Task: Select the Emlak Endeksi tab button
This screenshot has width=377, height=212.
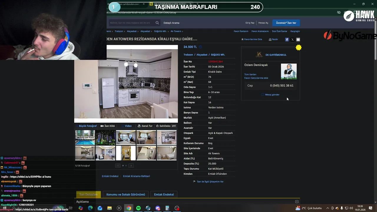Action: click(164, 194)
